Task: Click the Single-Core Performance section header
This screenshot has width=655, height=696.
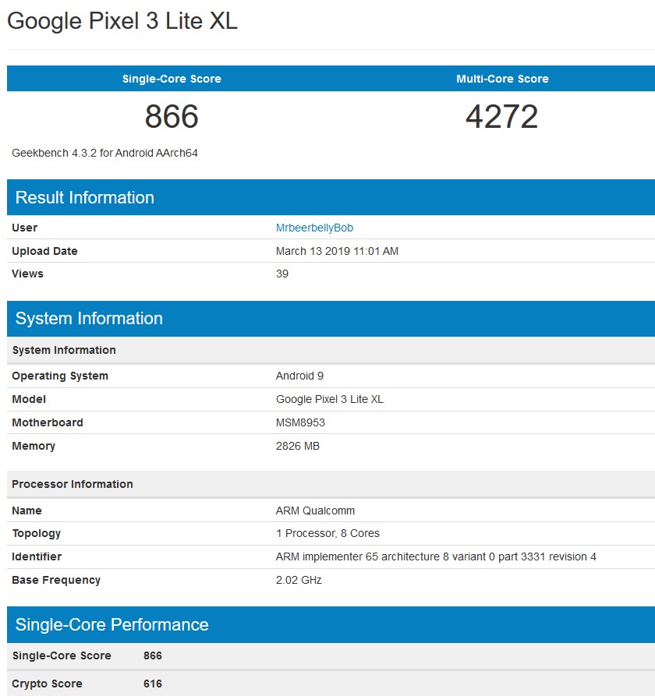Action: 112,624
